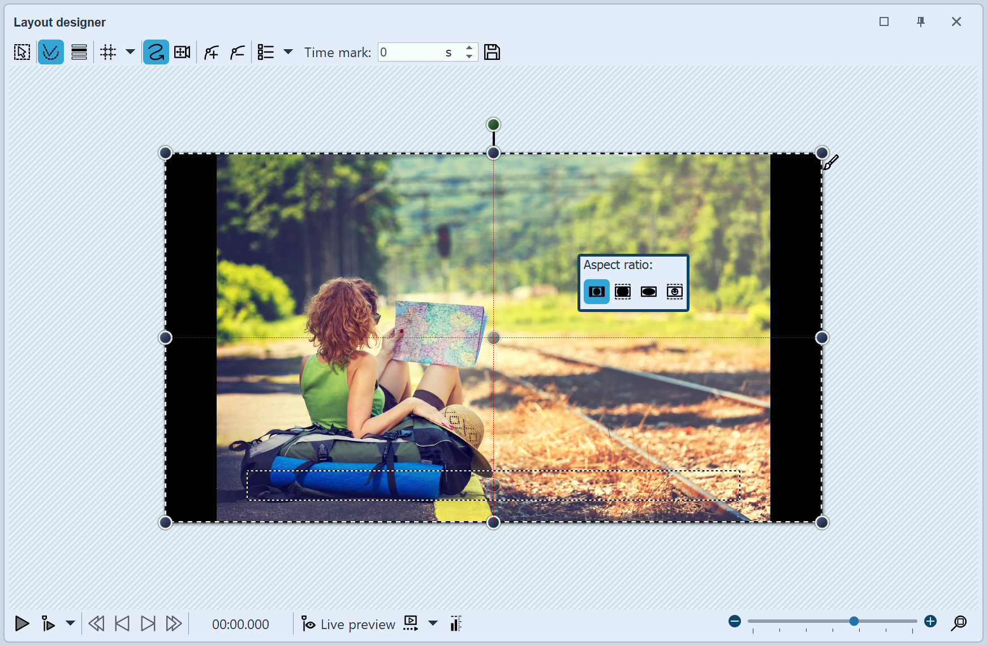
Task: Toggle the curve editing mode
Action: pyautogui.click(x=51, y=52)
